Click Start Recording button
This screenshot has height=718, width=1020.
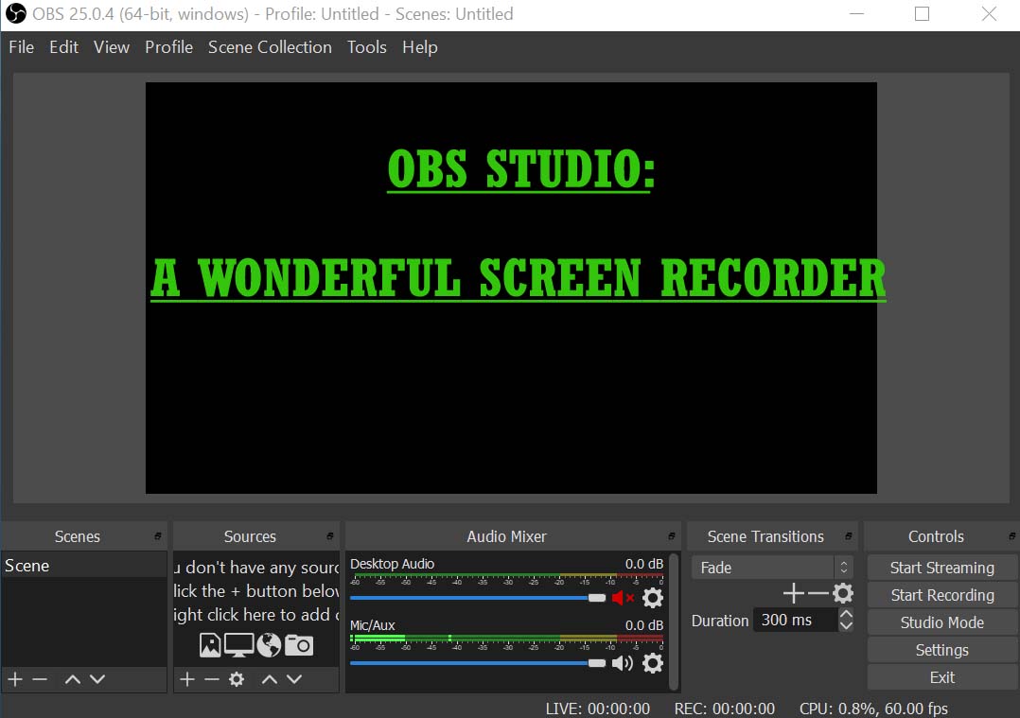[x=942, y=595]
